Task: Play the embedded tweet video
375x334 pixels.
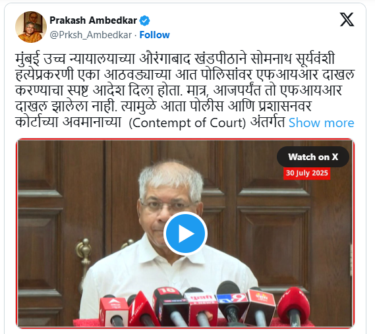Action: tap(185, 233)
